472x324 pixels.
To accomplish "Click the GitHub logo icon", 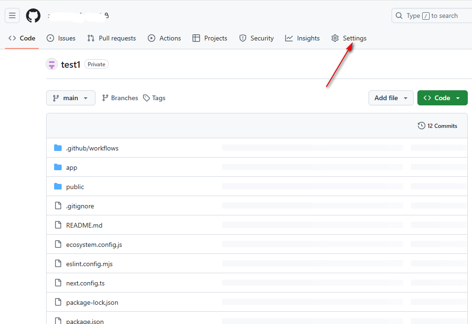I will [x=33, y=16].
